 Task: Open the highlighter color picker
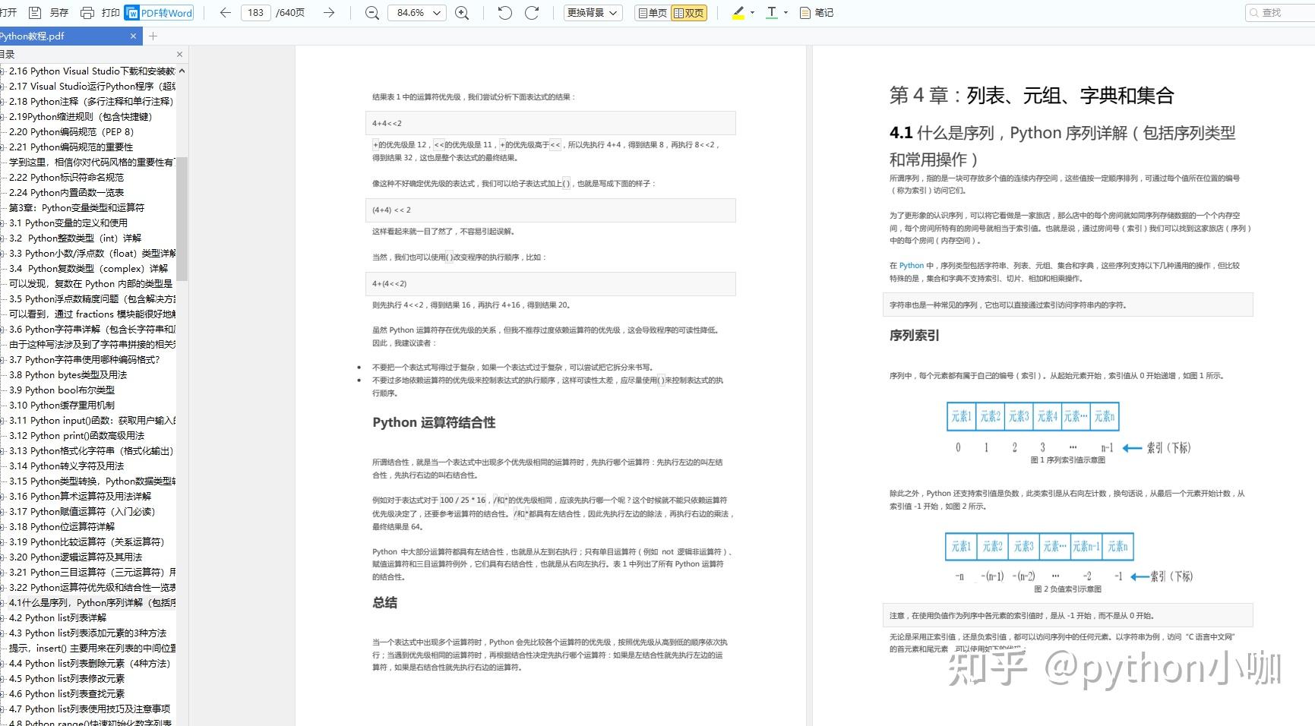pyautogui.click(x=752, y=13)
